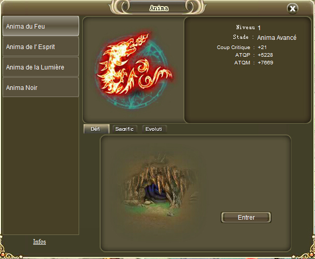Select Anima de l'Esprit entry
This screenshot has width=315, height=259.
41,46
